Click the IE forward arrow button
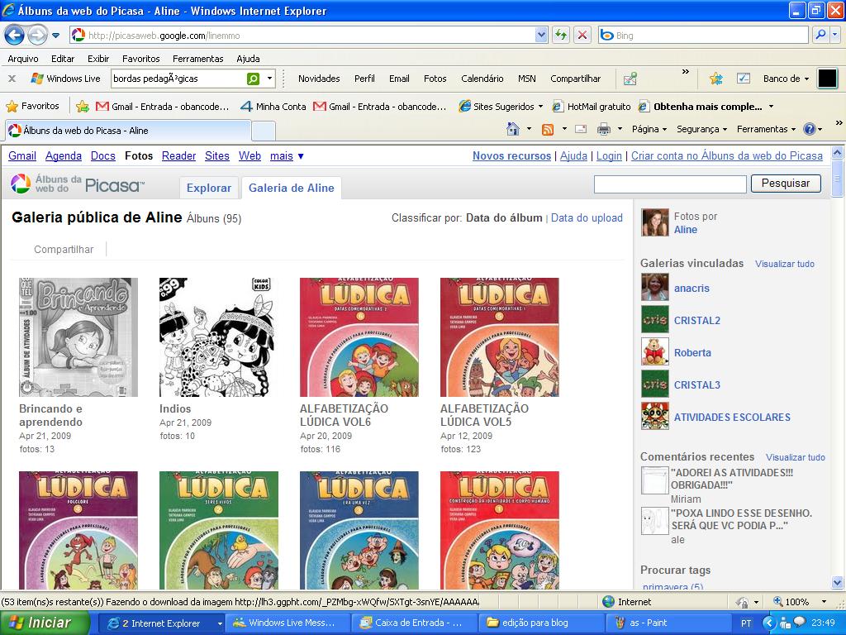 37,36
